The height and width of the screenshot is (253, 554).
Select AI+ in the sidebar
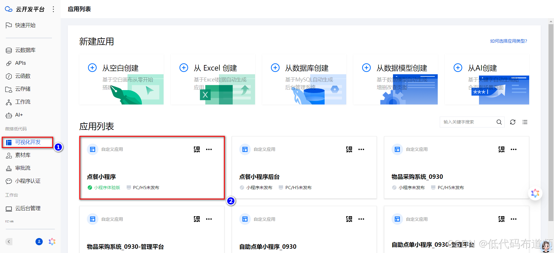click(x=14, y=115)
